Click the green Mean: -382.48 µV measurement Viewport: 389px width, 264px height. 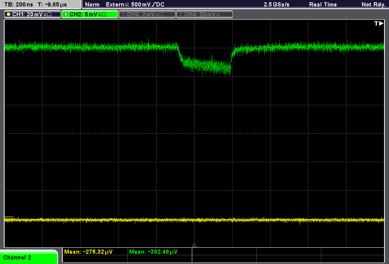tap(153, 252)
